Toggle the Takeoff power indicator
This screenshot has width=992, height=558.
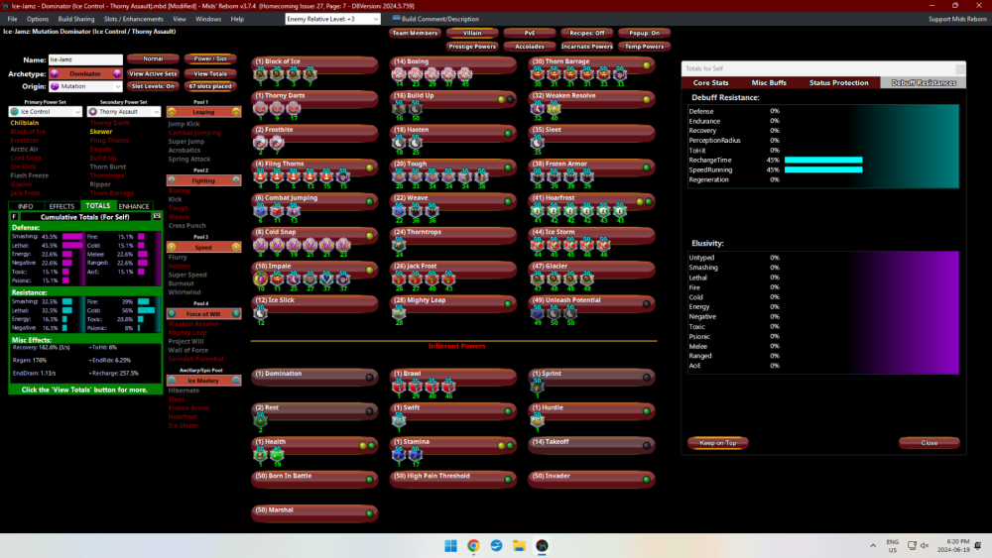tap(647, 446)
